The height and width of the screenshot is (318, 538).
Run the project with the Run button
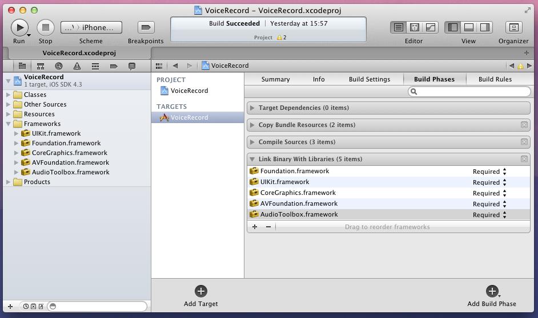(19, 27)
